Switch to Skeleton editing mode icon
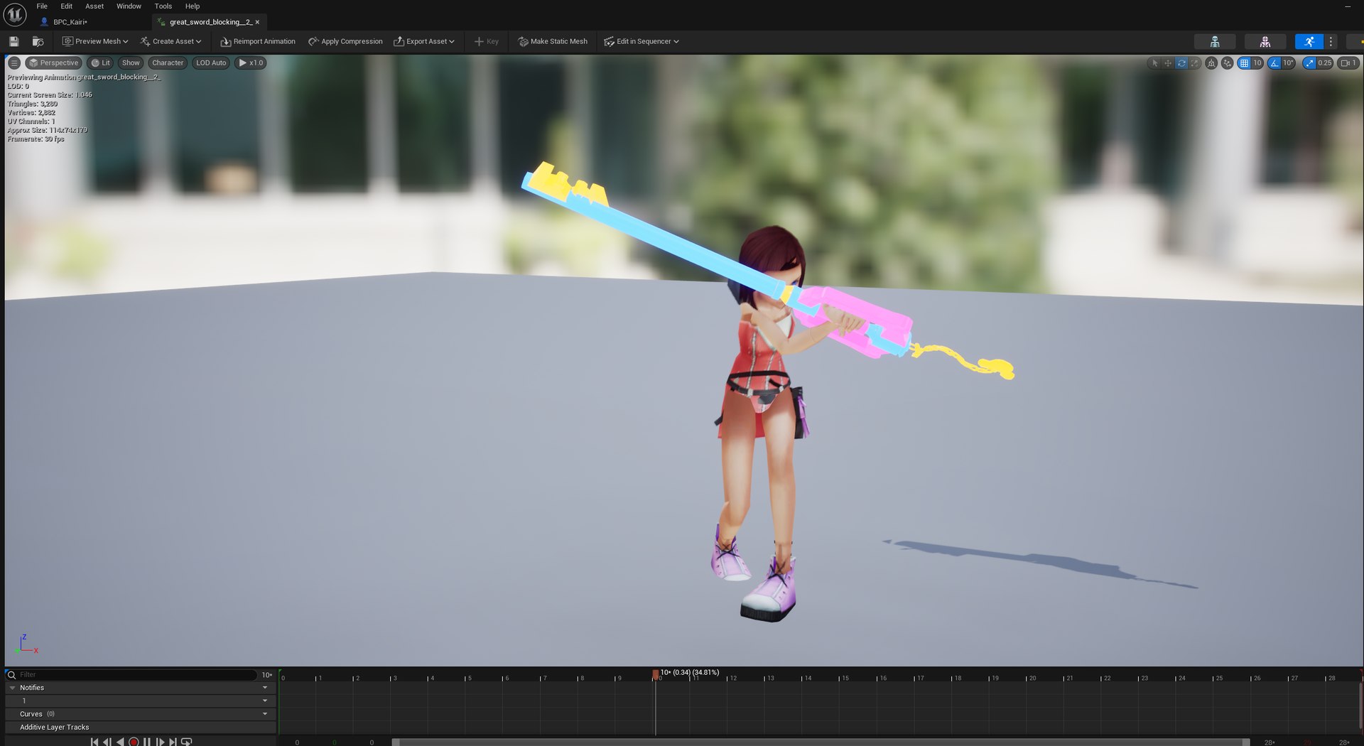1364x746 pixels. [x=1215, y=41]
